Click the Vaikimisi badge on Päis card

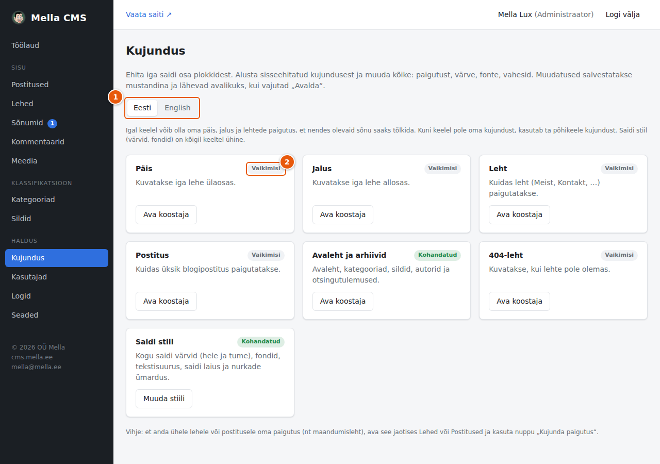click(266, 169)
